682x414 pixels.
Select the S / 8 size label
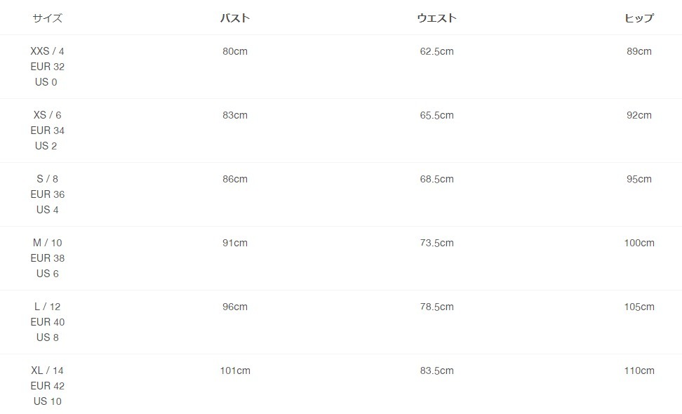point(48,179)
